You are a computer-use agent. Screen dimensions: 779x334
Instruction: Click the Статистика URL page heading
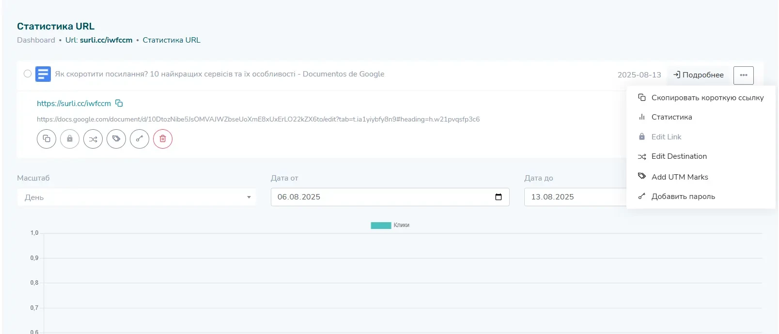[56, 26]
